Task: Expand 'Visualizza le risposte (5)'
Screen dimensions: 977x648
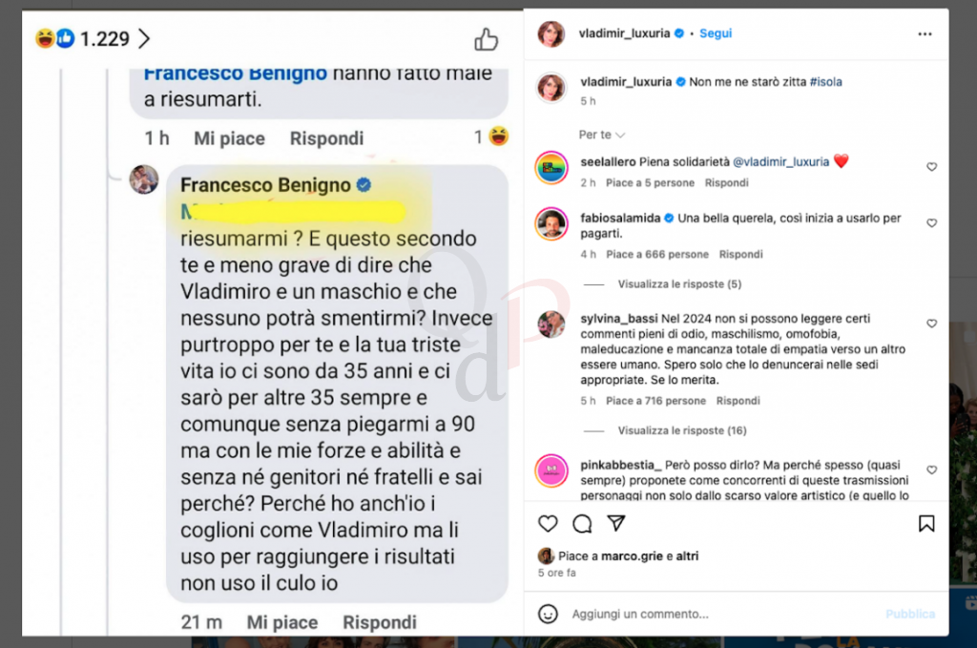Action: [679, 284]
